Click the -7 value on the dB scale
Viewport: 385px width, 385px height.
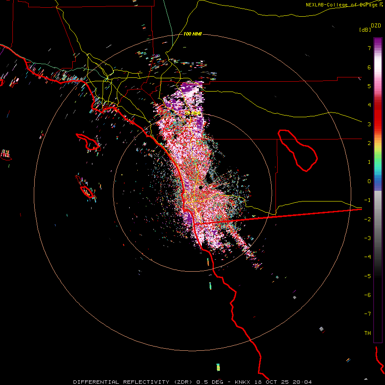(367, 314)
